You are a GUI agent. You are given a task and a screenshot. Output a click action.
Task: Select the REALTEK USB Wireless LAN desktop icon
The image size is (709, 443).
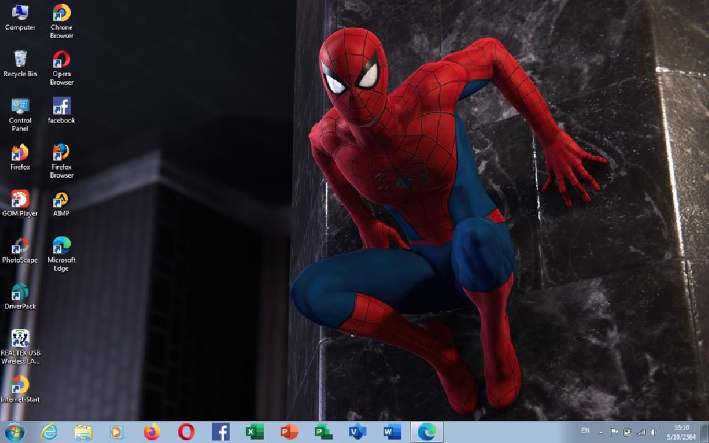click(20, 347)
